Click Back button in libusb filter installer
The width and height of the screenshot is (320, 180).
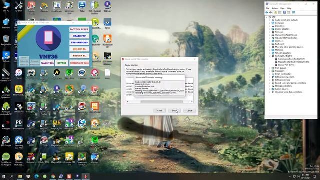click(159, 111)
